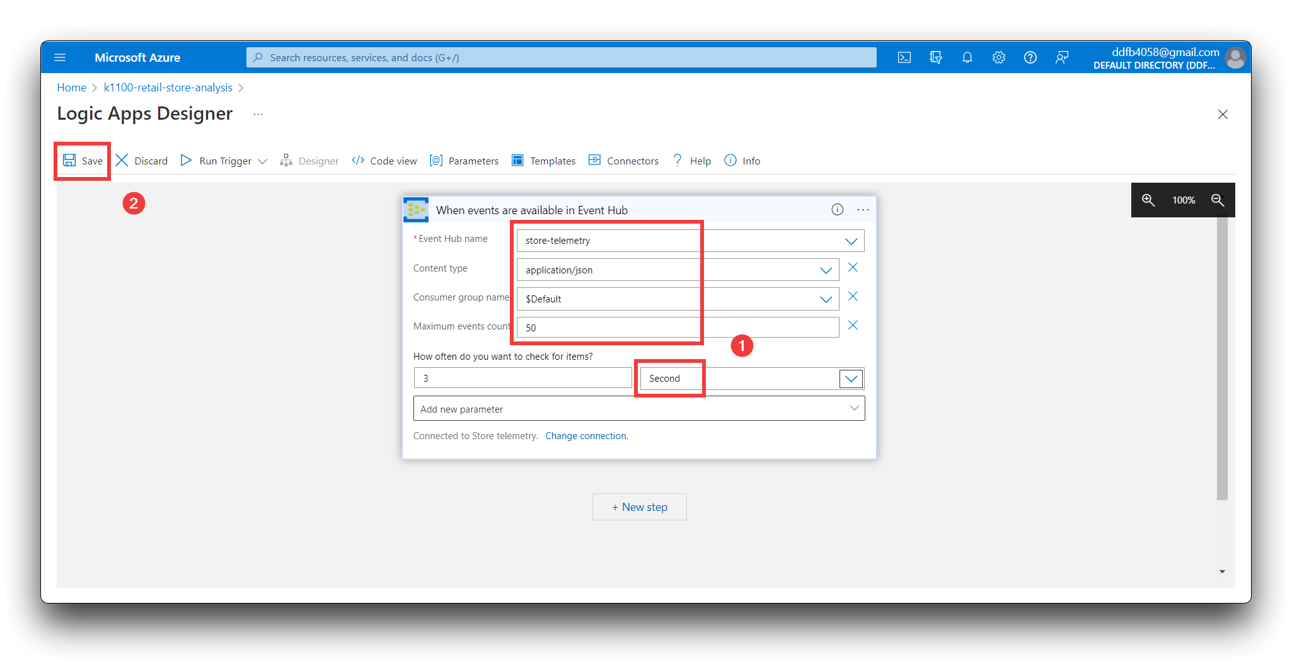Click the Microsoft Azure logo text
This screenshot has width=1292, height=664.
[137, 57]
